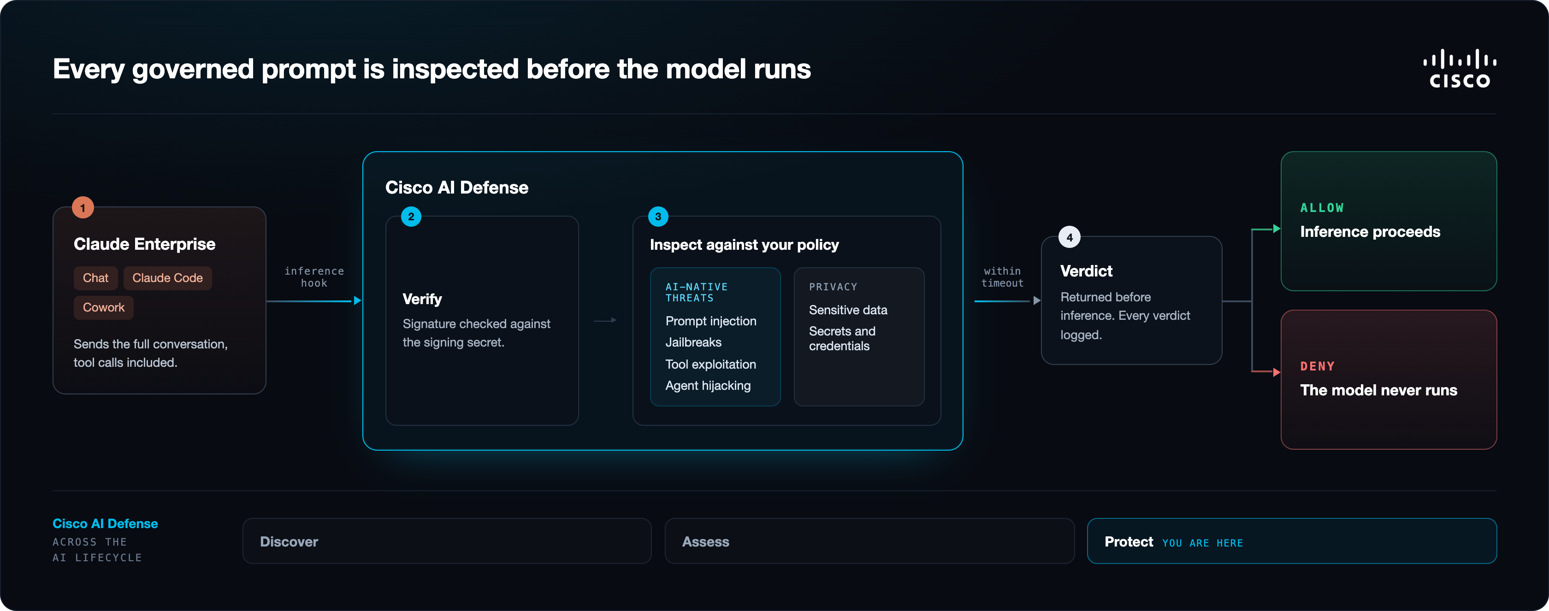Click the "inference hook" arrow label
Screen dimensions: 1549x611
tap(314, 277)
